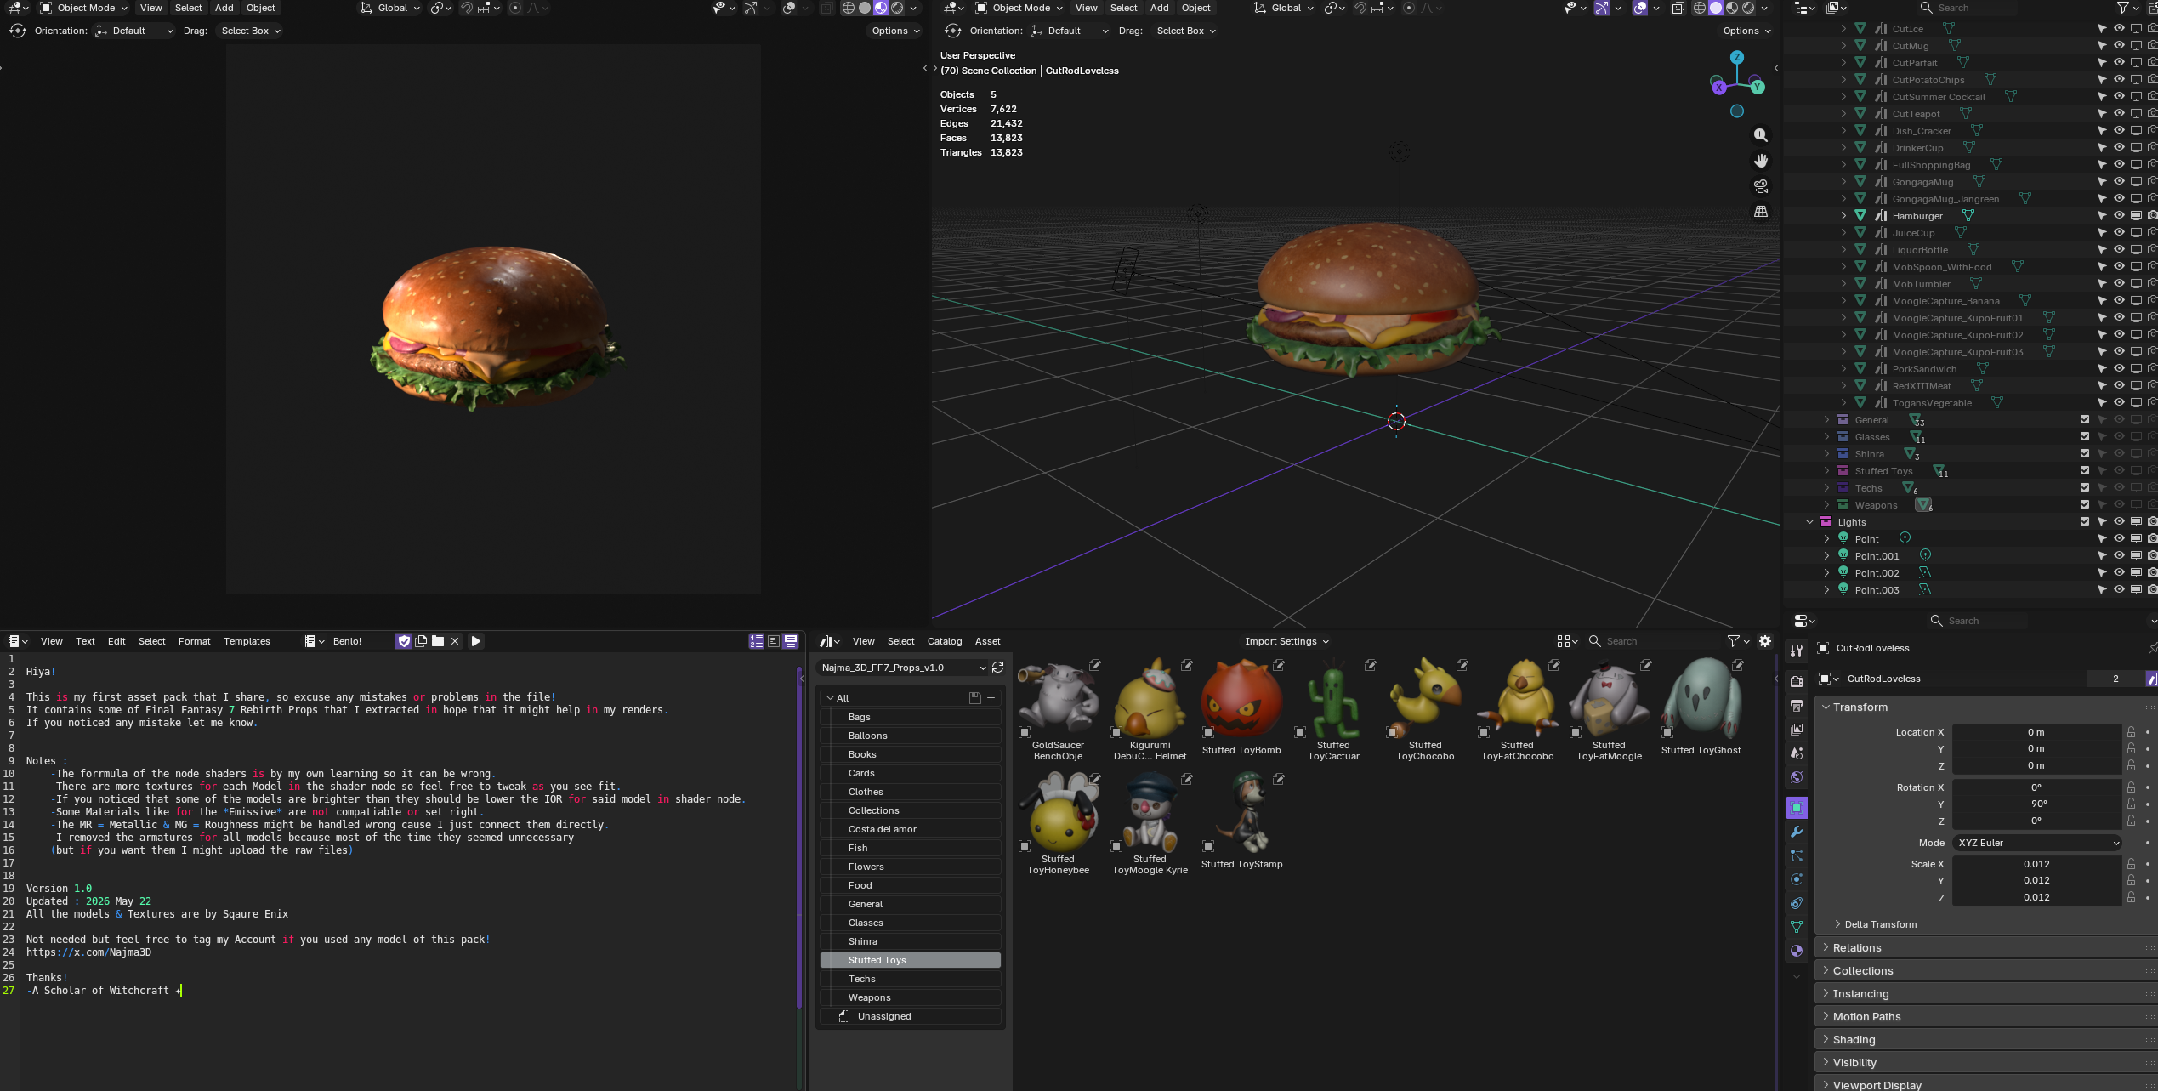Hide Point.001 light with eye icon
The height and width of the screenshot is (1091, 2158).
pos(2119,556)
